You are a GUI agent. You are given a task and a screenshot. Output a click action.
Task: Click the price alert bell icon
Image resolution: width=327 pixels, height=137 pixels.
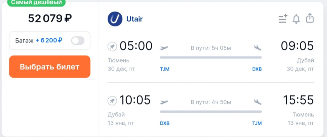[x=296, y=19]
